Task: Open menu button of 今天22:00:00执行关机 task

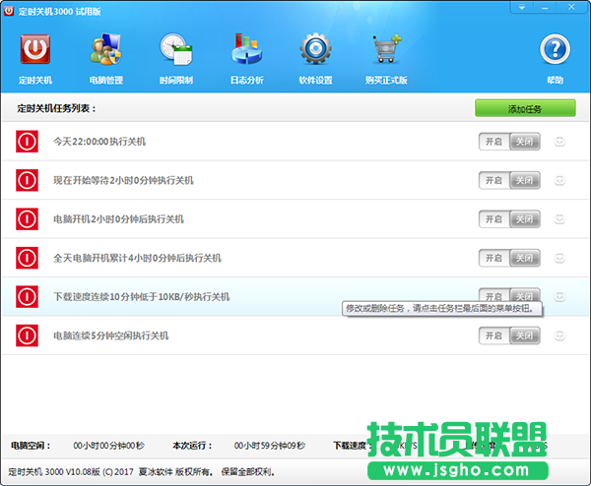Action: (x=559, y=142)
